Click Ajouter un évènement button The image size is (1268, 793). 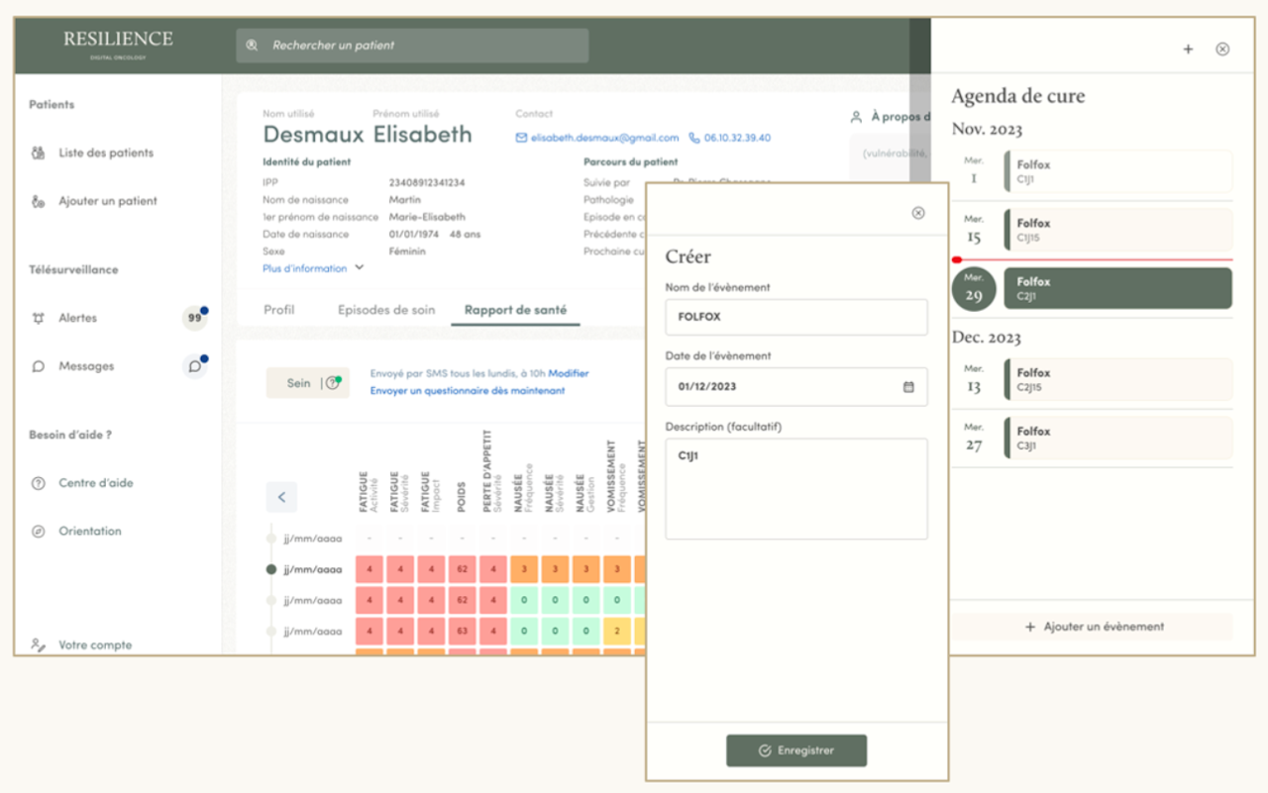[1093, 627]
